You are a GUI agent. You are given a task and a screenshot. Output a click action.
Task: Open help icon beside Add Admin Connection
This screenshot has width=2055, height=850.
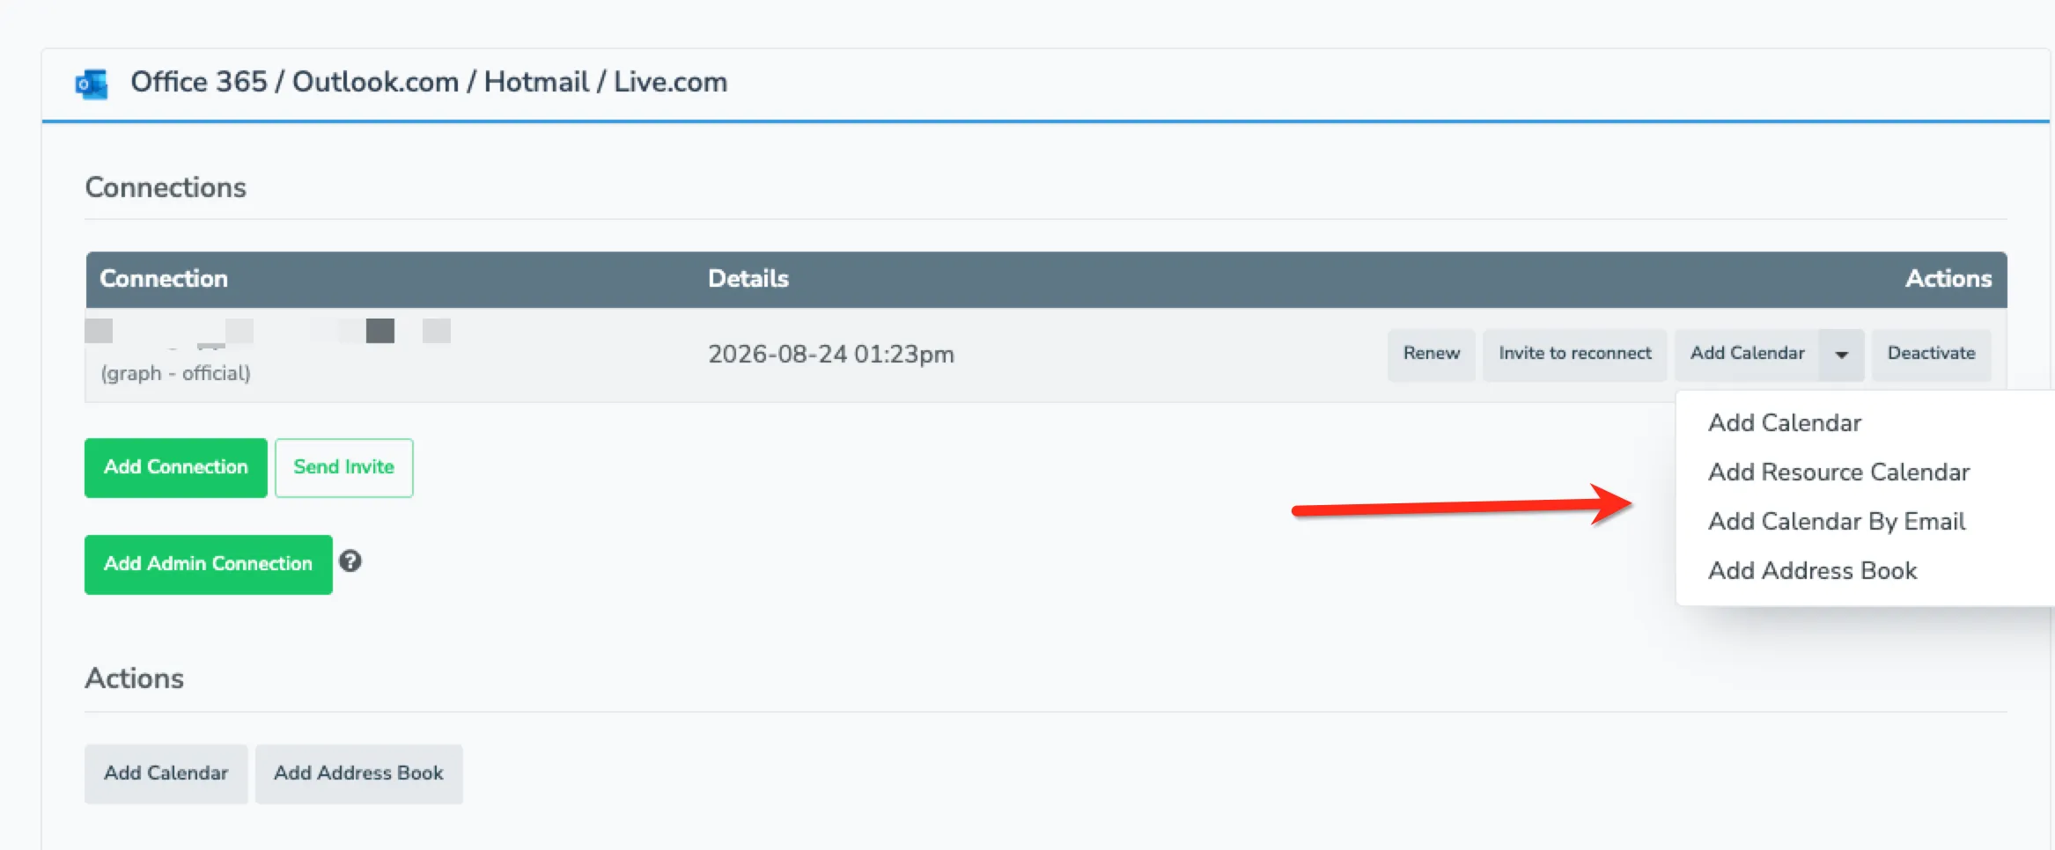tap(350, 561)
